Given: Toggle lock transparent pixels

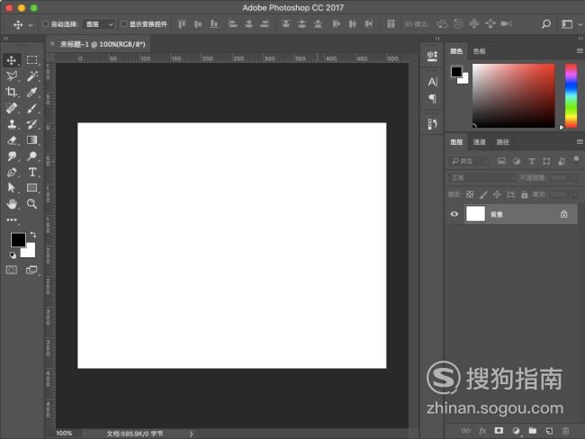Looking at the screenshot, I should pos(470,194).
